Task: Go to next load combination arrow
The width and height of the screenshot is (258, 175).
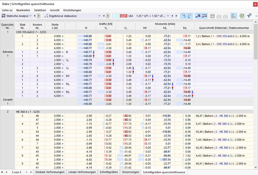Action: [x=177, y=16]
